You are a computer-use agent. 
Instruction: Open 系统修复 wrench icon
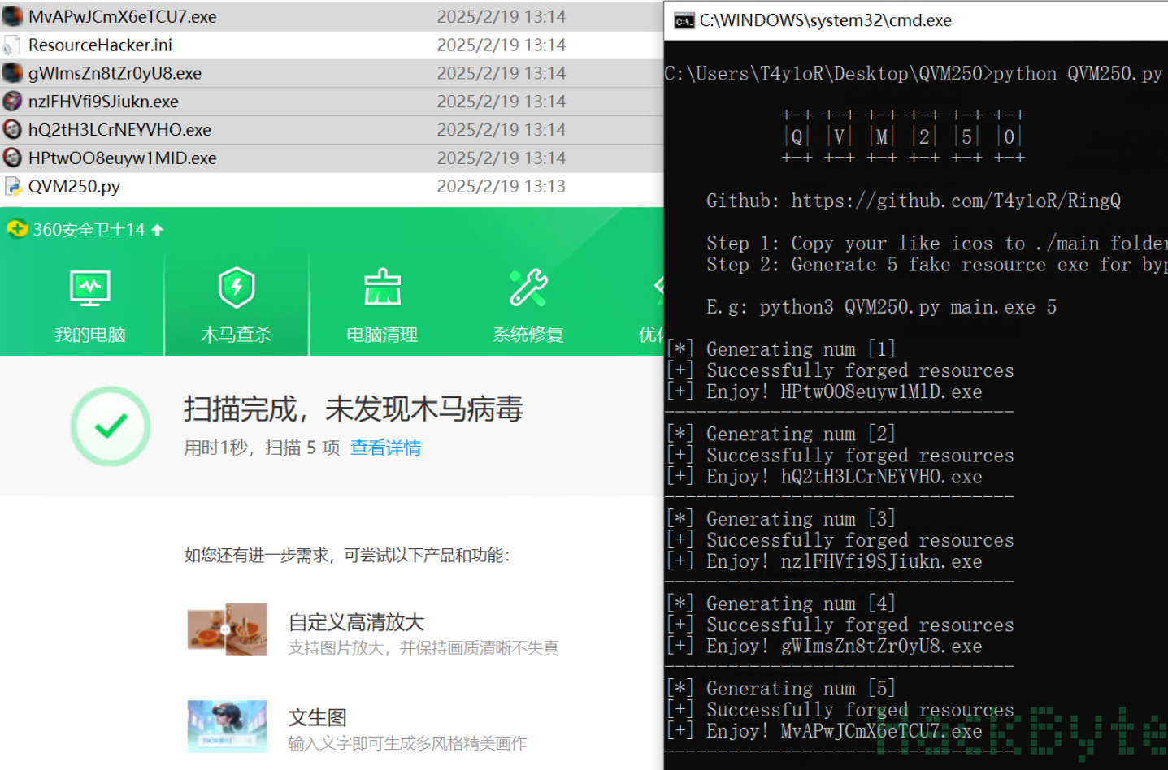528,288
